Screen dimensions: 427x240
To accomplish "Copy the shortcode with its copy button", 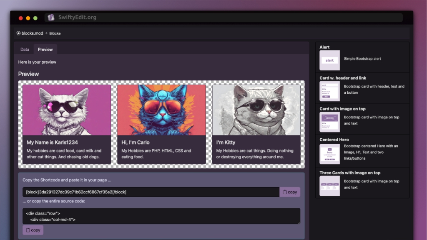I will 290,192.
